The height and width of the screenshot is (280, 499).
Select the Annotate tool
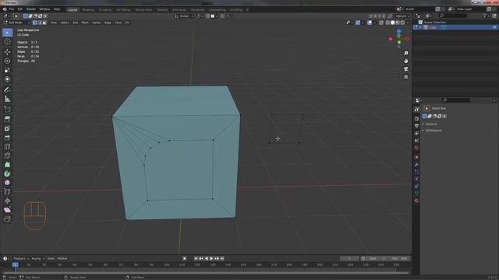pos(7,90)
